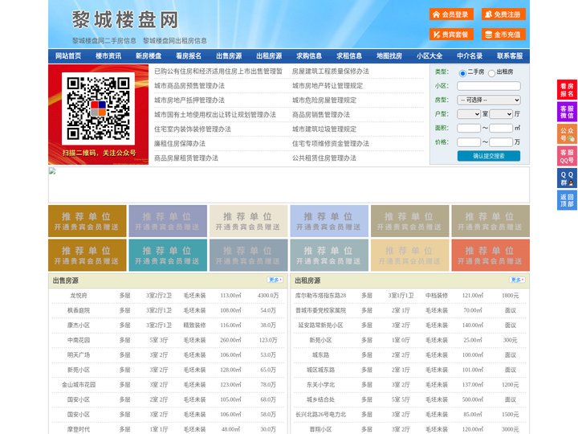The width and height of the screenshot is (578, 434).
Task: Open 东关小学北 rental listing
Action: pos(320,384)
